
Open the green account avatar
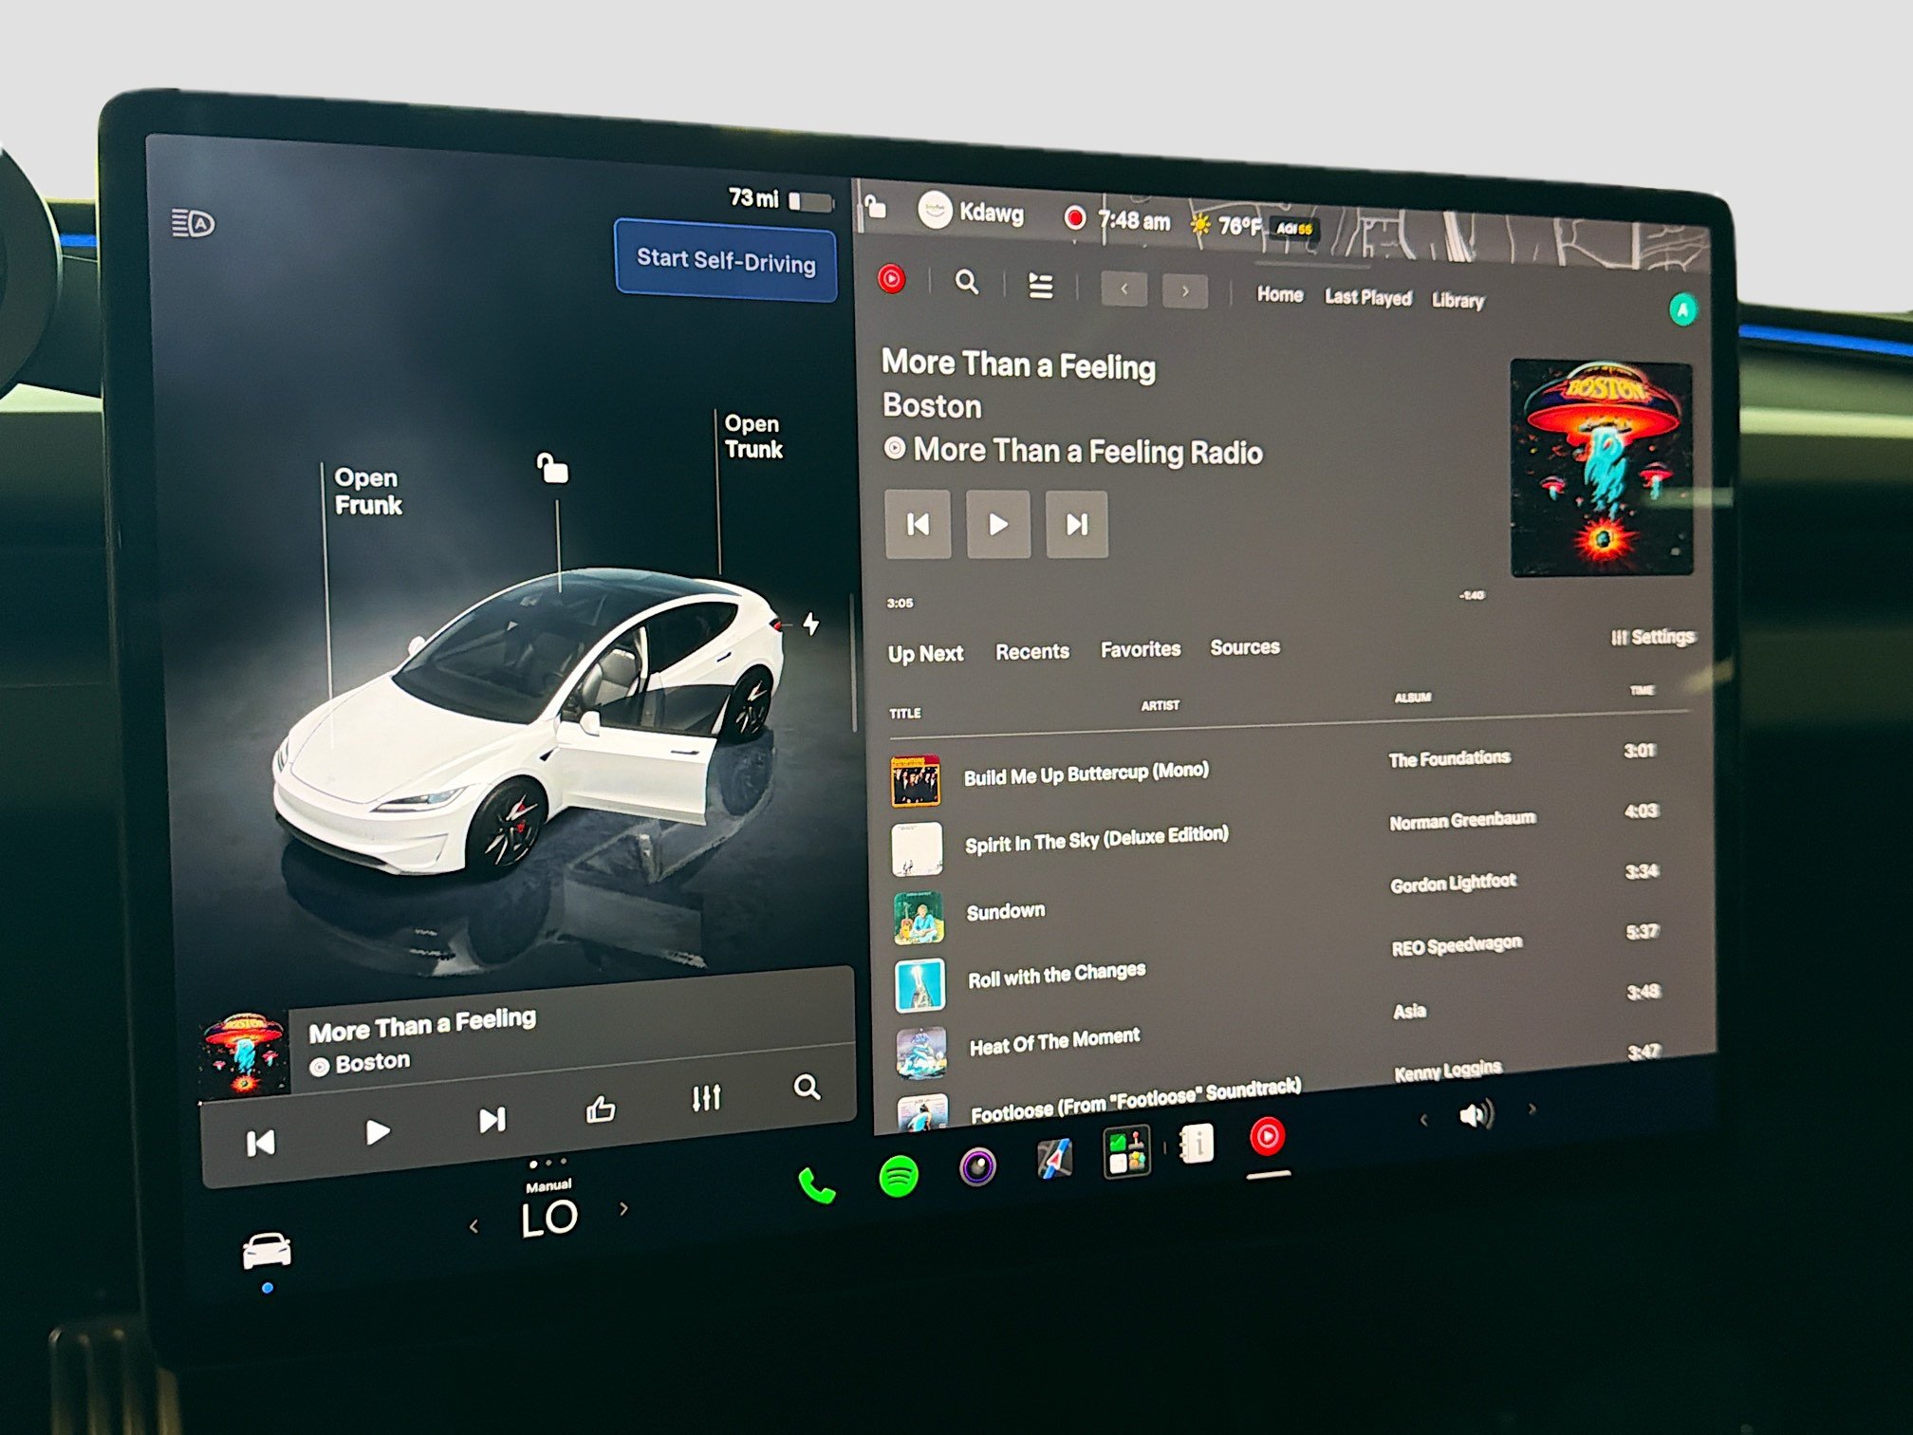pyautogui.click(x=1682, y=309)
